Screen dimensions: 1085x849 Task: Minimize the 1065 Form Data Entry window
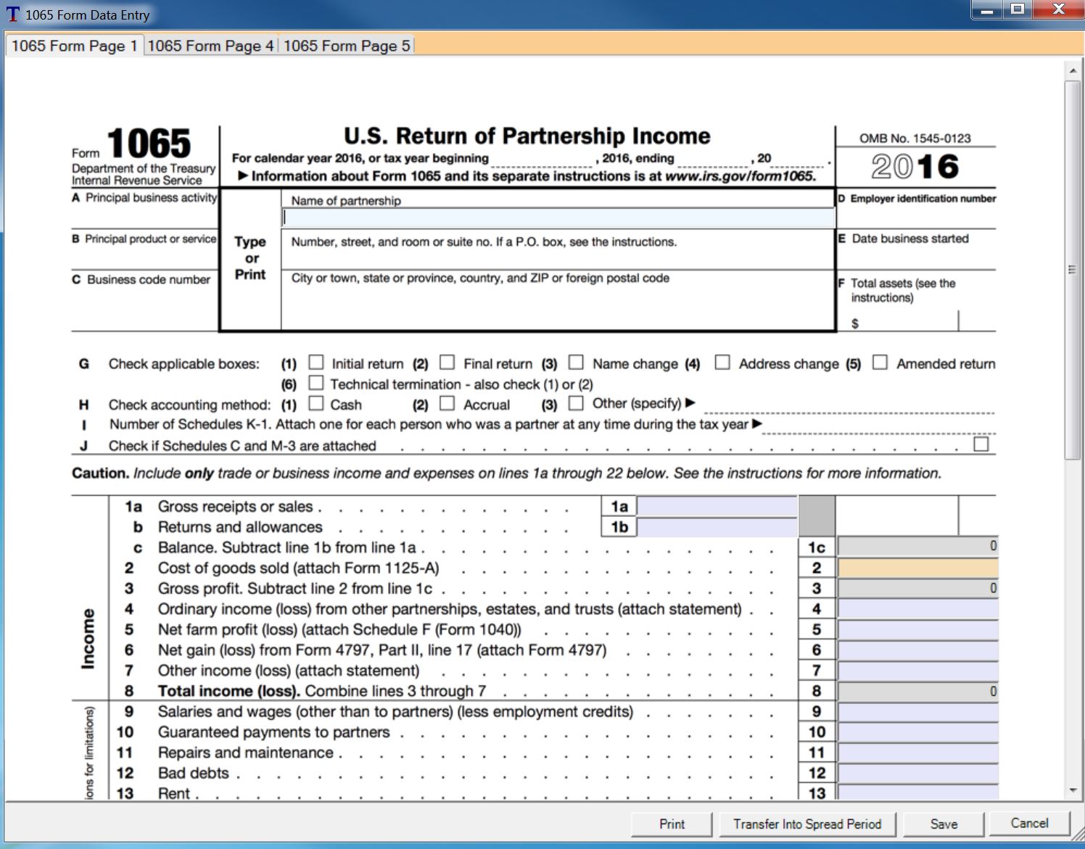click(987, 10)
